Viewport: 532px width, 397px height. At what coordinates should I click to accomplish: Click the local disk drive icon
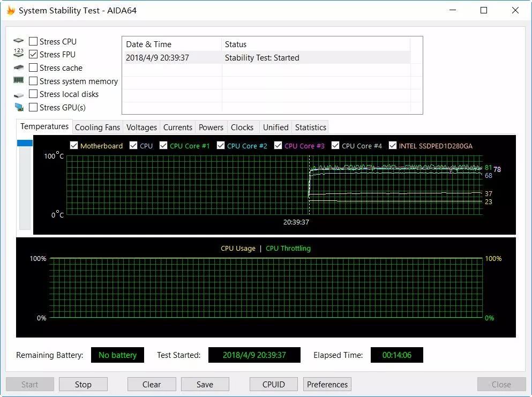19,95
